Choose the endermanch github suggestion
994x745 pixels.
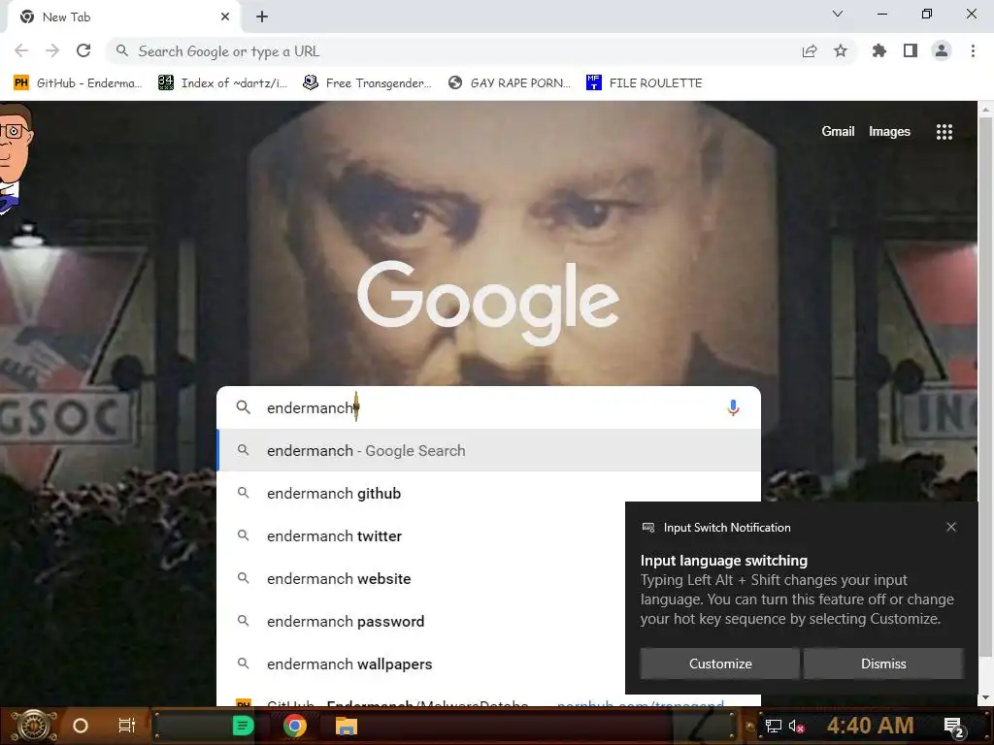pyautogui.click(x=489, y=493)
